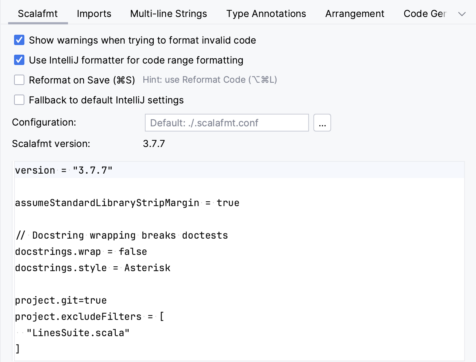Expand the hidden tabs chevron
Screen dimensions: 476x362
click(462, 13)
